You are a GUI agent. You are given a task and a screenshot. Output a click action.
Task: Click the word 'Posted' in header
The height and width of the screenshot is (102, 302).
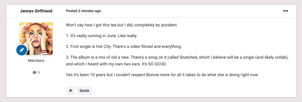[x=72, y=11]
